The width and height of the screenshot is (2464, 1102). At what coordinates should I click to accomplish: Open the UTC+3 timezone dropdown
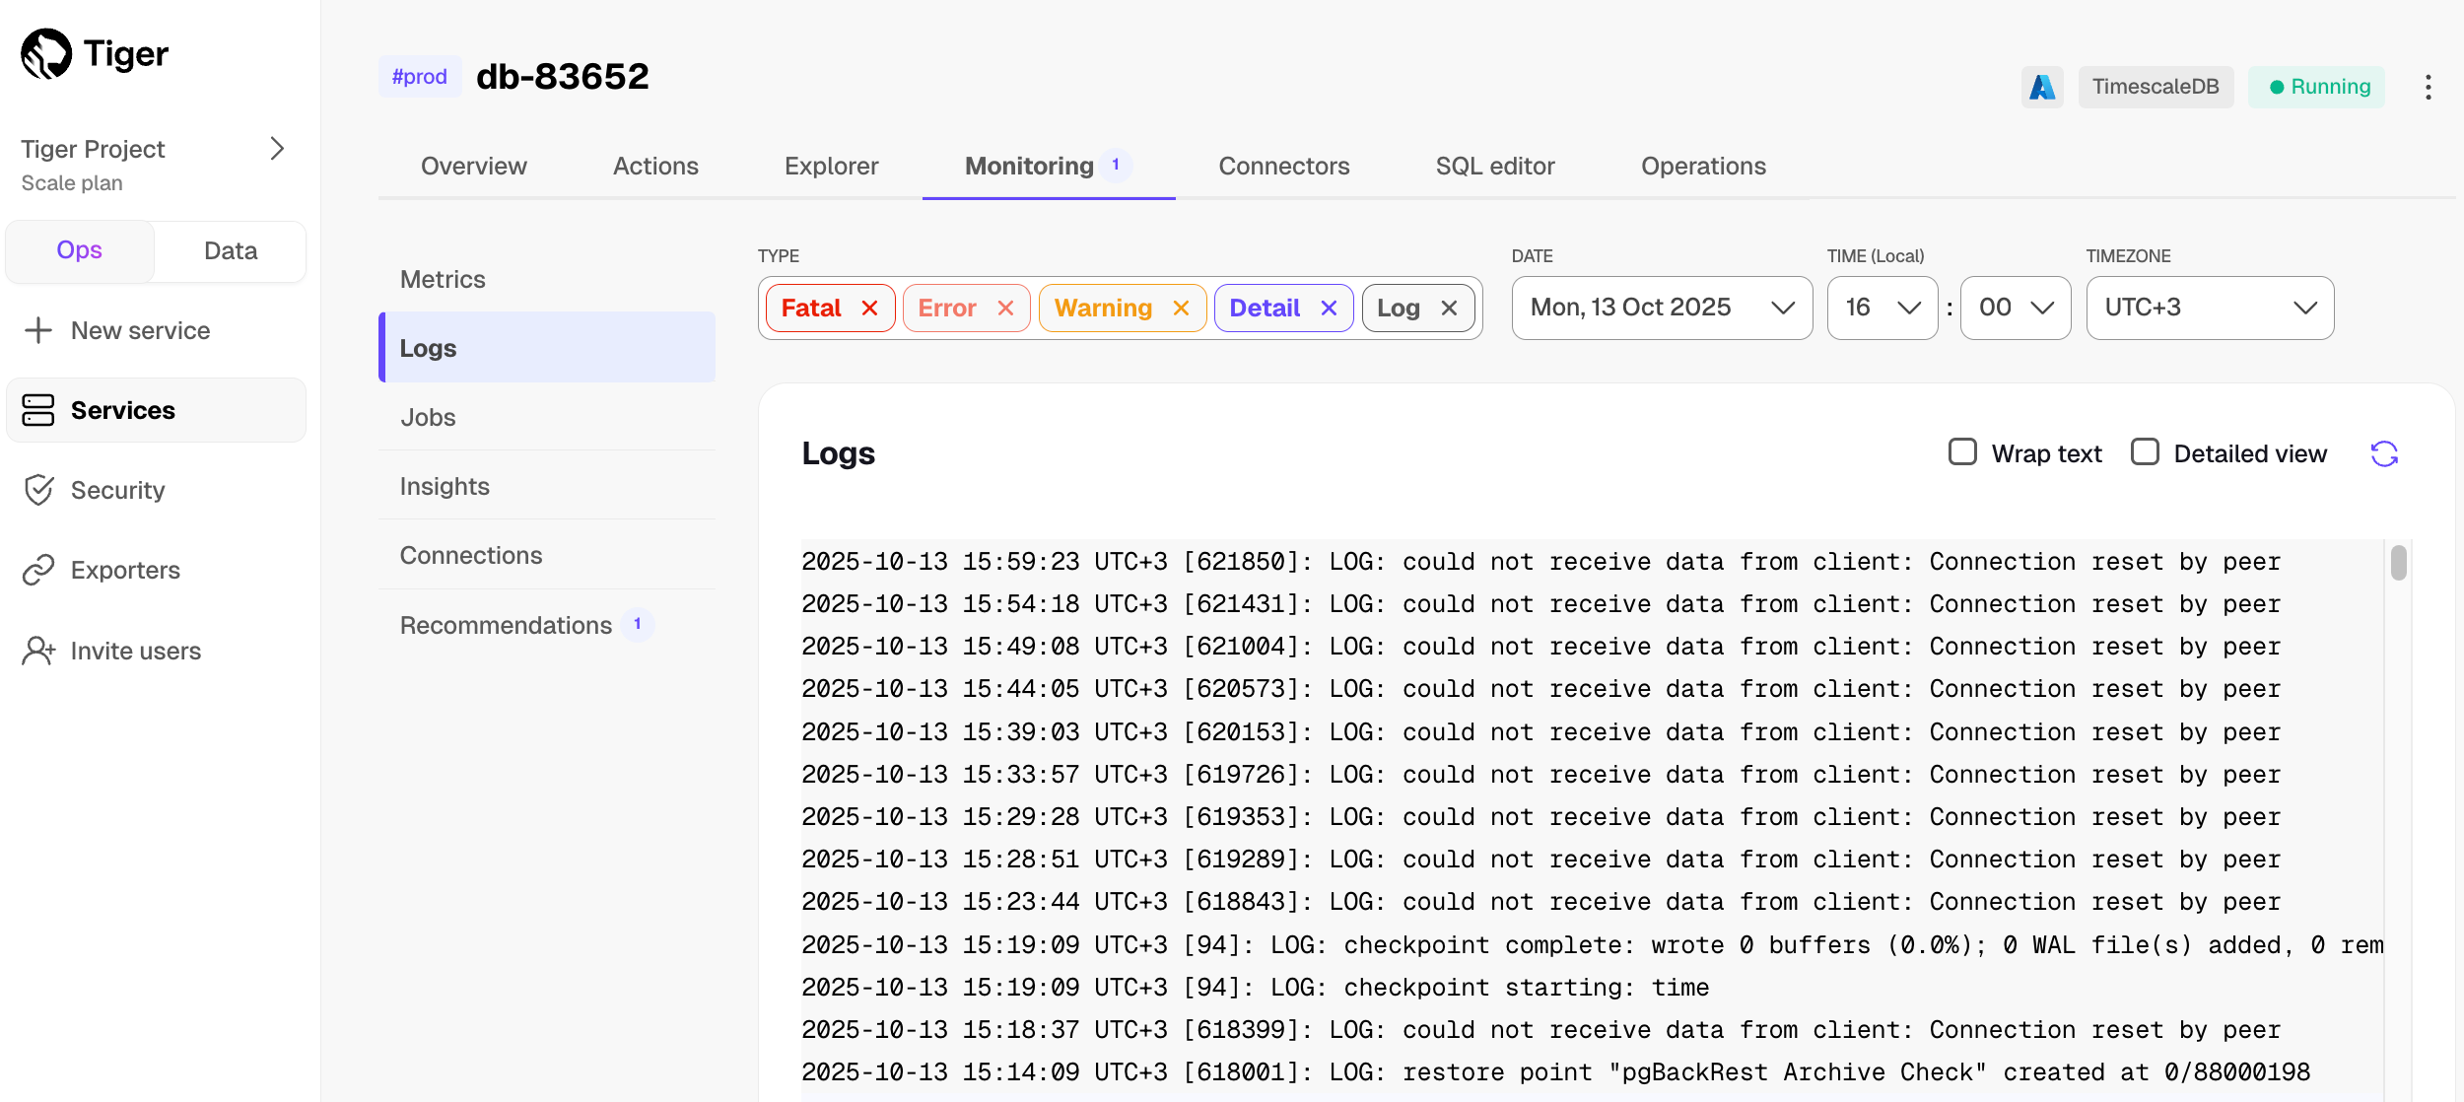[x=2209, y=308]
